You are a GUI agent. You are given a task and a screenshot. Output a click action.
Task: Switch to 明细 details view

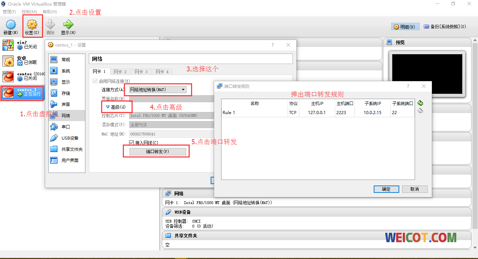pyautogui.click(x=405, y=27)
